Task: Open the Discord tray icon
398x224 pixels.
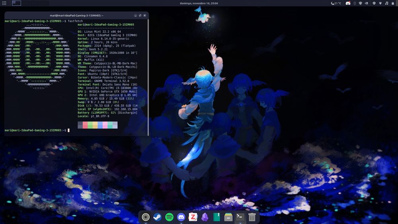Action: pos(348,3)
